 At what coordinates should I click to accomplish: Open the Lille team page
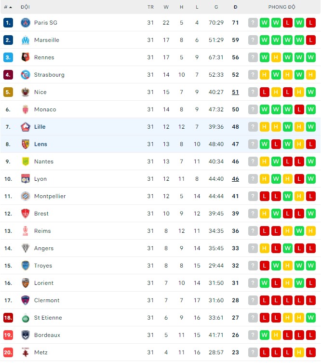click(x=40, y=127)
